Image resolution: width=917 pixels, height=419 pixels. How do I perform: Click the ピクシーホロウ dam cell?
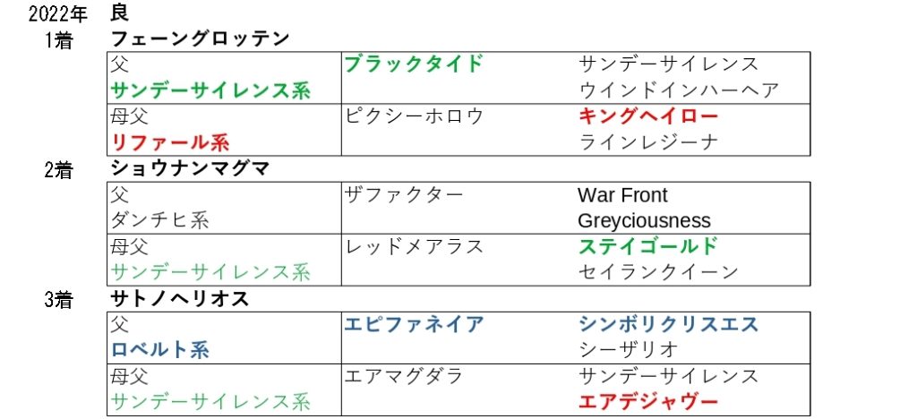(413, 115)
